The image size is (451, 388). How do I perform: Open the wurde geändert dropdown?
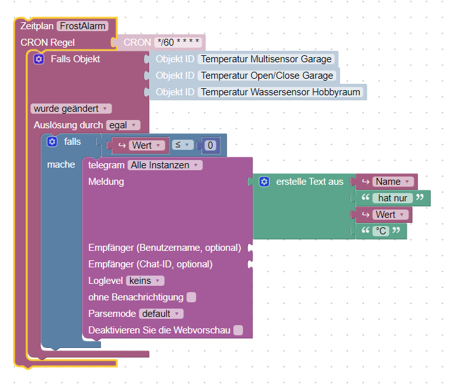click(x=71, y=109)
